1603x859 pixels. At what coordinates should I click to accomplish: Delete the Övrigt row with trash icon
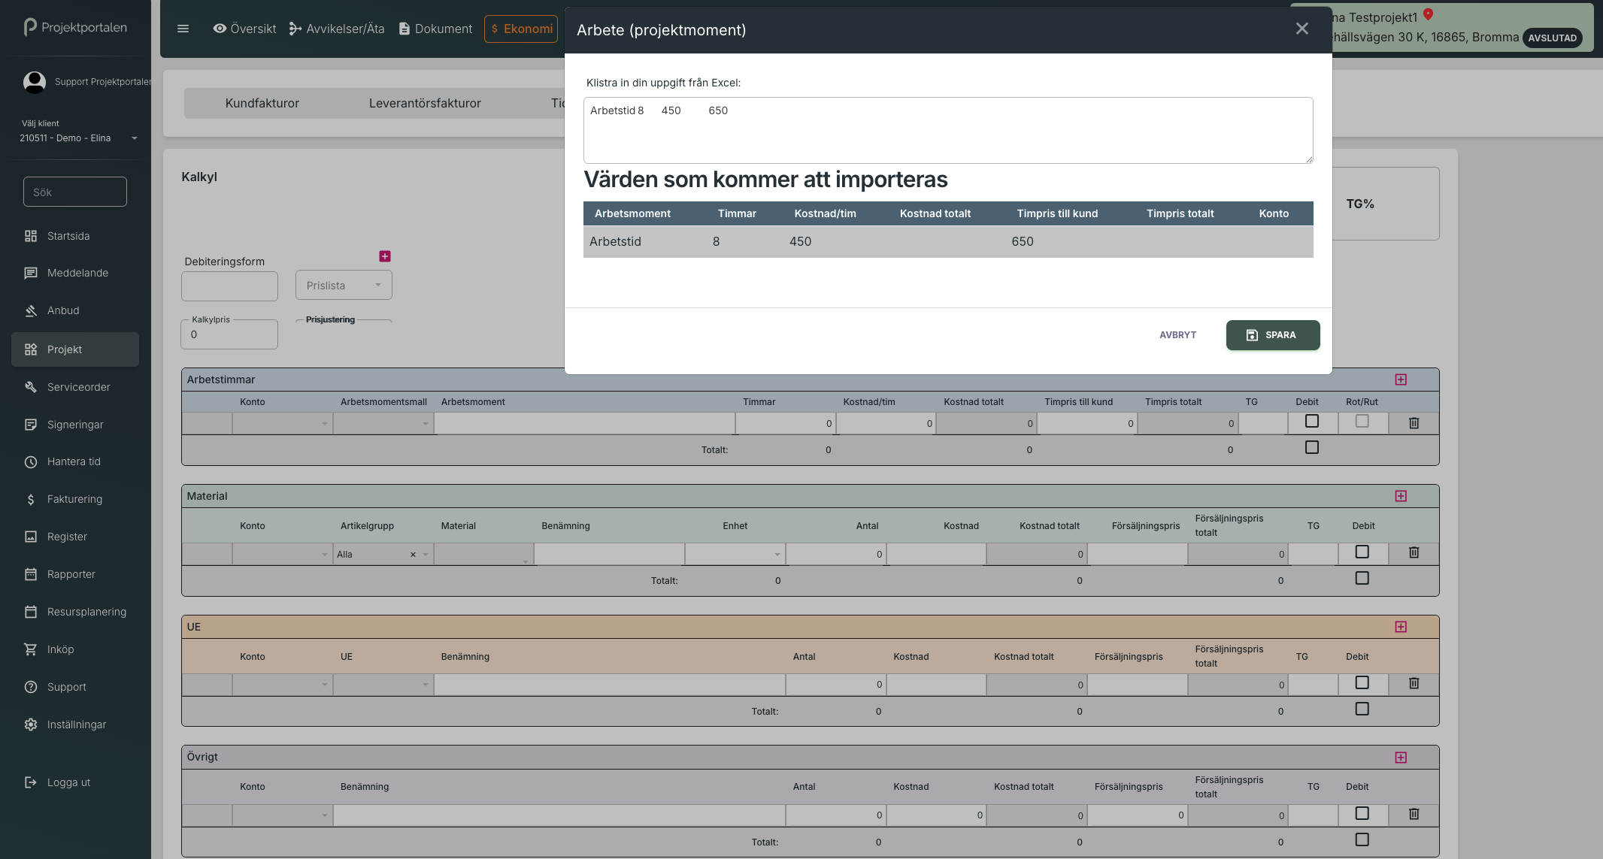pos(1413,814)
